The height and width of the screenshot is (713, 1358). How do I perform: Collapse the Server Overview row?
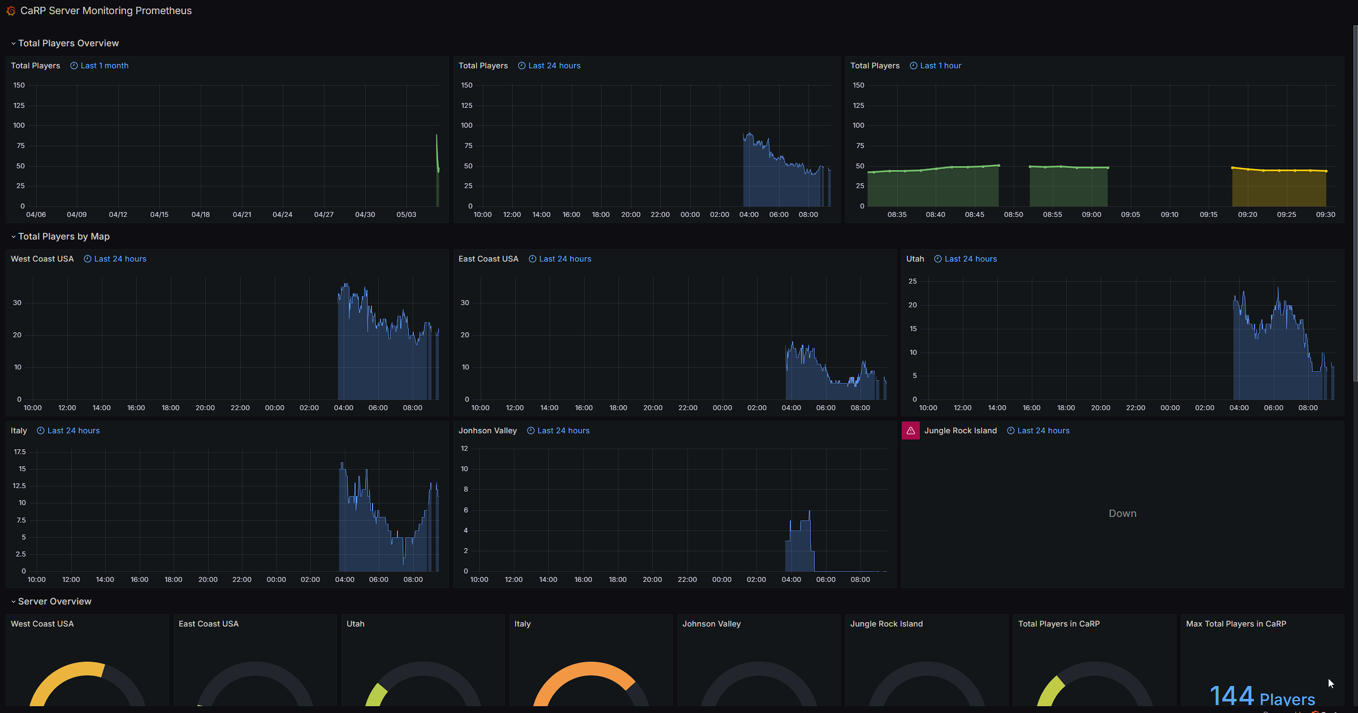click(x=51, y=601)
